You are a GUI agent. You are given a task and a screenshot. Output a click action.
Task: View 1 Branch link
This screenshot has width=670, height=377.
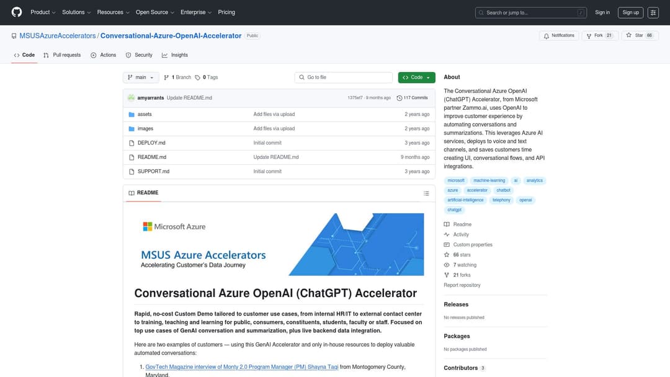tap(177, 78)
